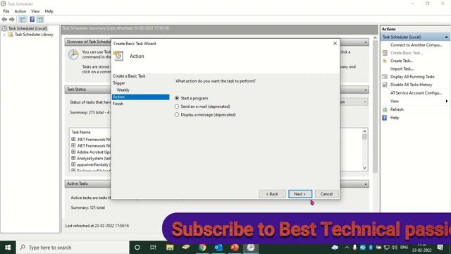Select the Weekly wizard sub-step
The width and height of the screenshot is (451, 254).
point(123,90)
